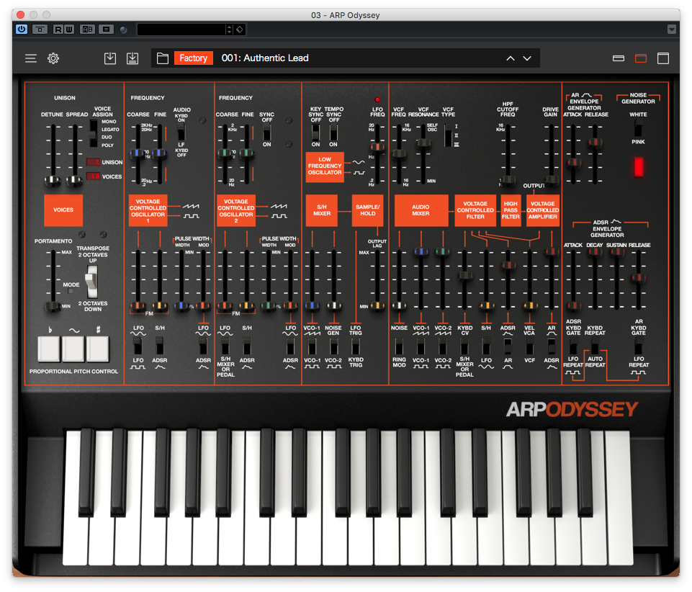692x592 pixels.
Task: Click the Unison Detune slider knob
Action: (53, 181)
